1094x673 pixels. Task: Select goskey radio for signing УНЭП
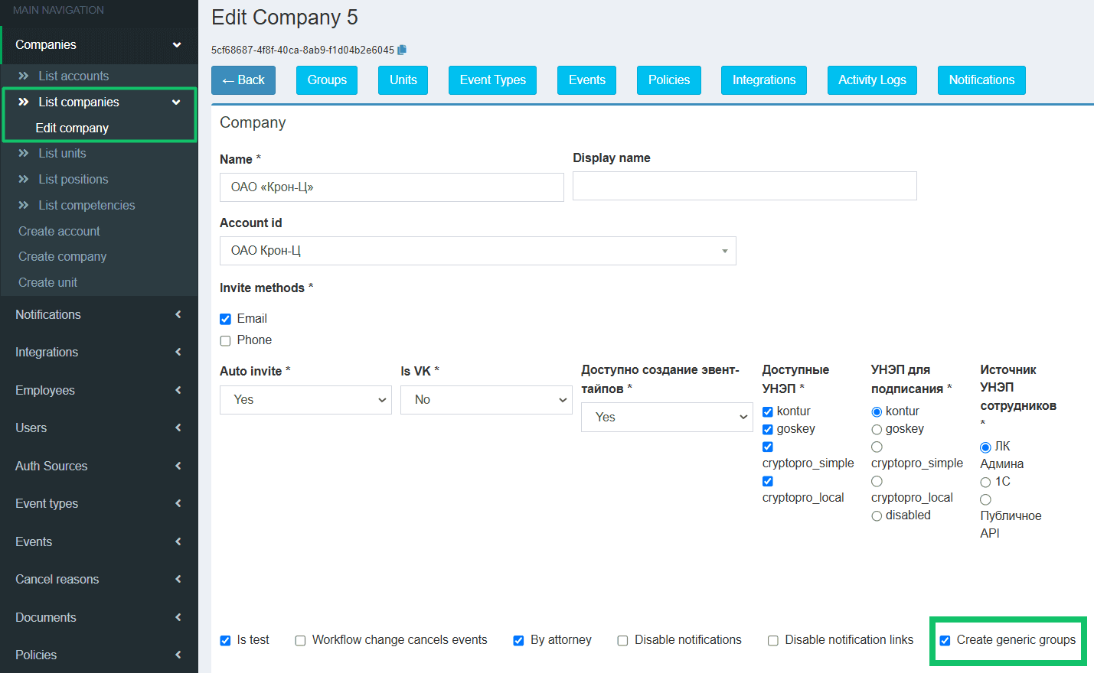pos(877,430)
